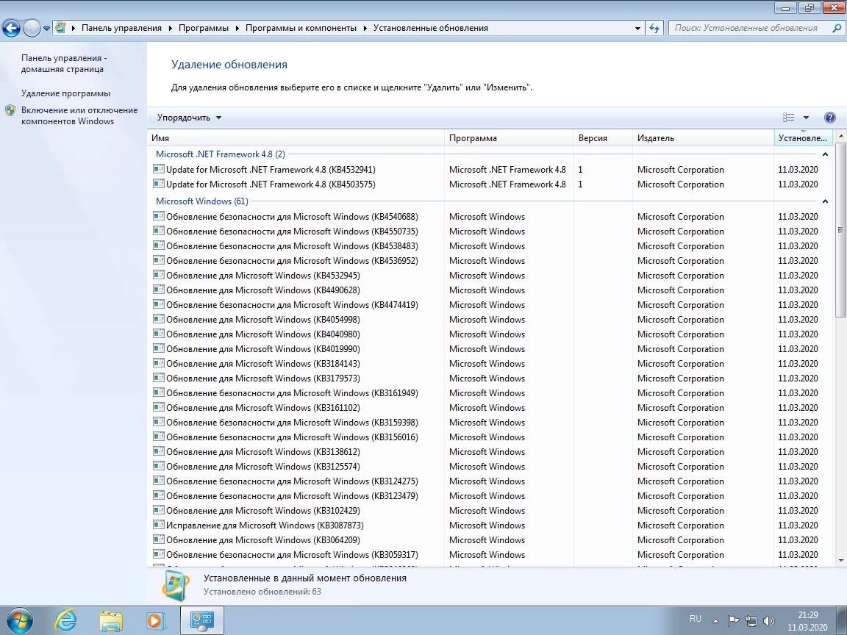This screenshot has width=847, height=635.
Task: Collapse 'Microsoft .NET Framework 4.8 (2)' group arrow
Action: pyautogui.click(x=825, y=154)
